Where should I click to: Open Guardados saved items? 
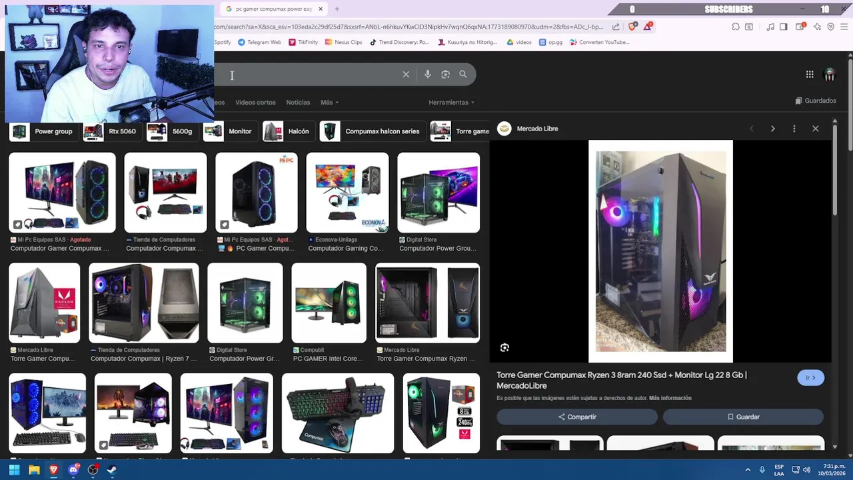[x=816, y=101]
